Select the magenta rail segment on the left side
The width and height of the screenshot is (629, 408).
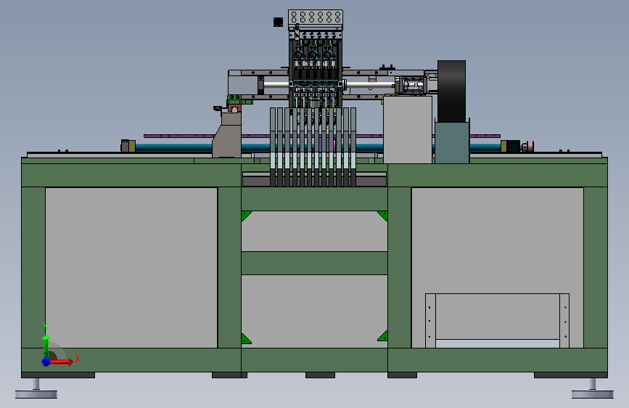(178, 136)
